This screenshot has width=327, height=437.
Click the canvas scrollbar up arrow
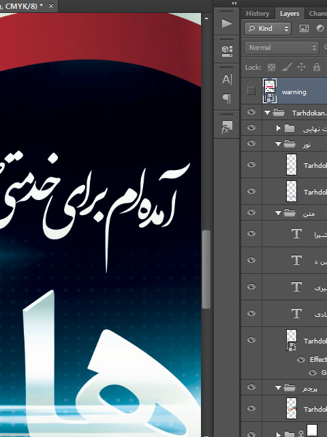tap(206, 18)
